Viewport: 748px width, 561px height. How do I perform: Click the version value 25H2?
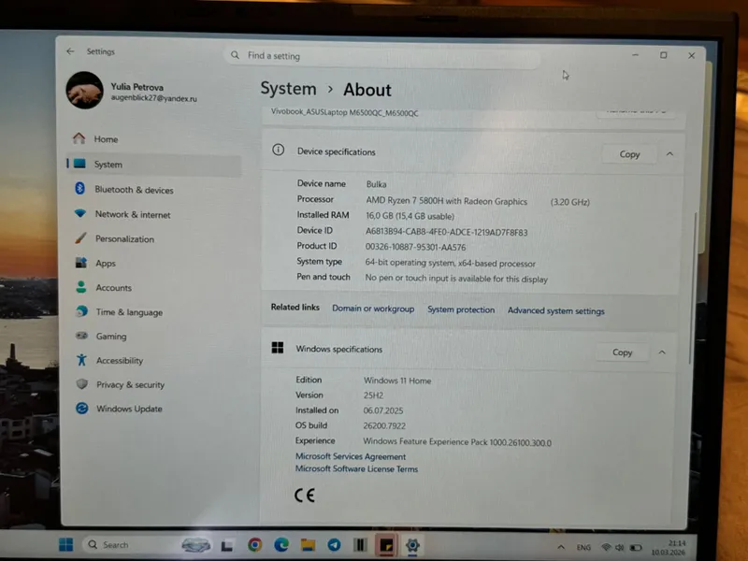tap(373, 396)
